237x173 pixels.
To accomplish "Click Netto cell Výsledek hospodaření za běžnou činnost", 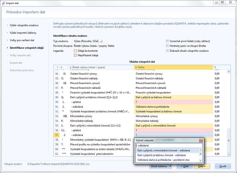I will pos(173,112).
